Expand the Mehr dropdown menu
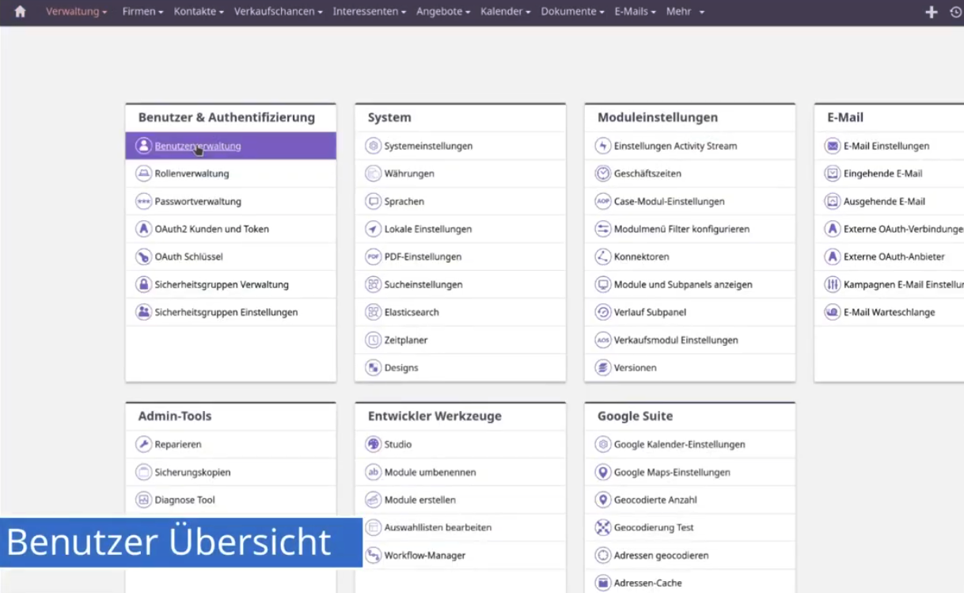Image resolution: width=964 pixels, height=593 pixels. (685, 12)
